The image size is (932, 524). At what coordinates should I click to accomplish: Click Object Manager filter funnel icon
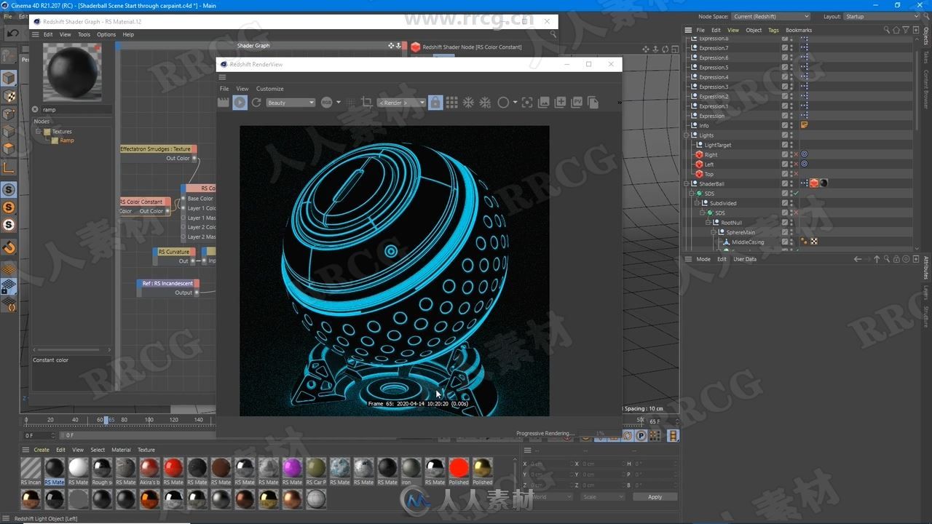click(x=905, y=30)
